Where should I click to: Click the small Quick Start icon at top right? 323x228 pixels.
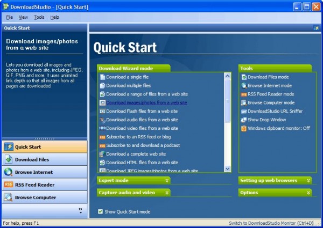click(x=316, y=28)
